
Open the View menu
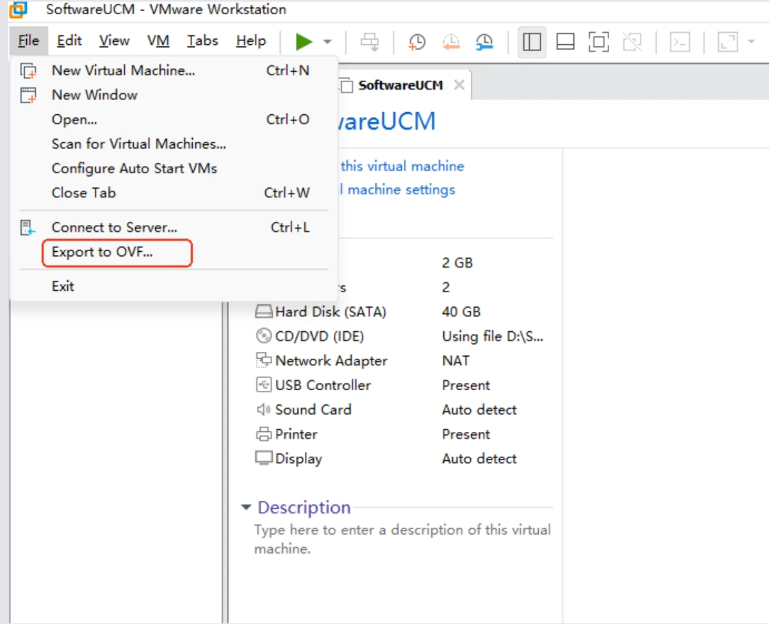tap(114, 41)
